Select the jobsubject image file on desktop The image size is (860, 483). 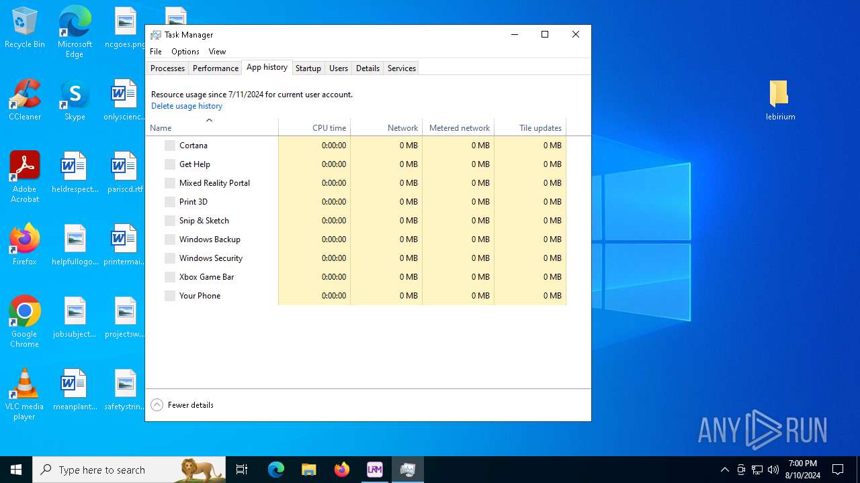75,317
